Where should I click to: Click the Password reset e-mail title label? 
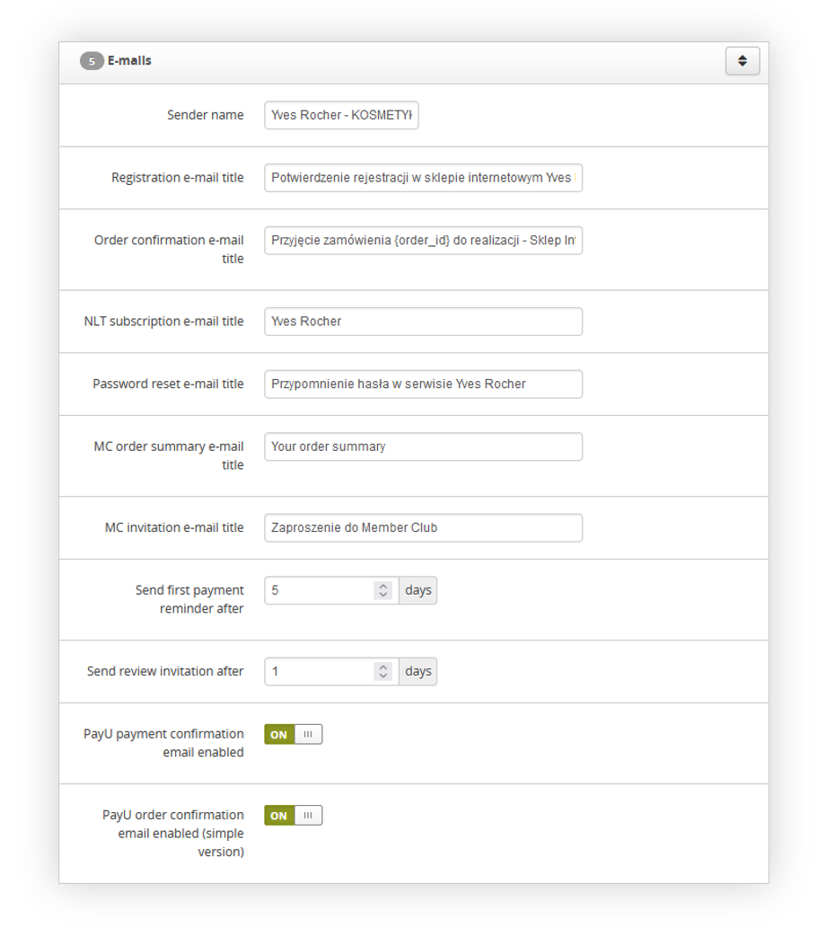(x=168, y=384)
